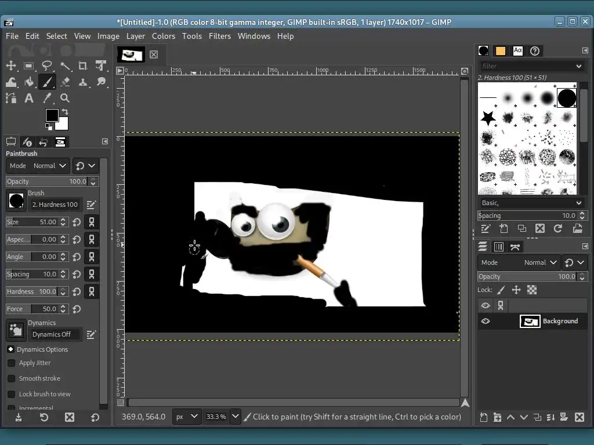Open Colors menu

[163, 37]
